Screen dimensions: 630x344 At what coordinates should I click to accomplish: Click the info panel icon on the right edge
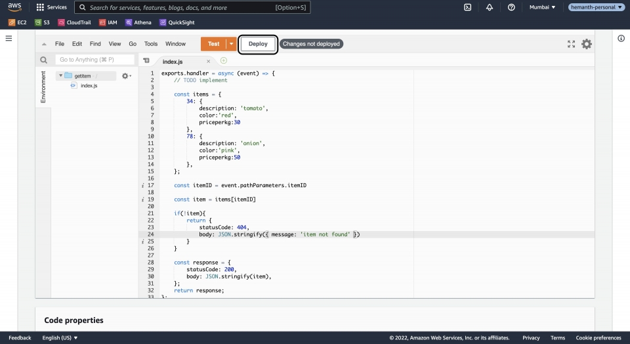[621, 38]
